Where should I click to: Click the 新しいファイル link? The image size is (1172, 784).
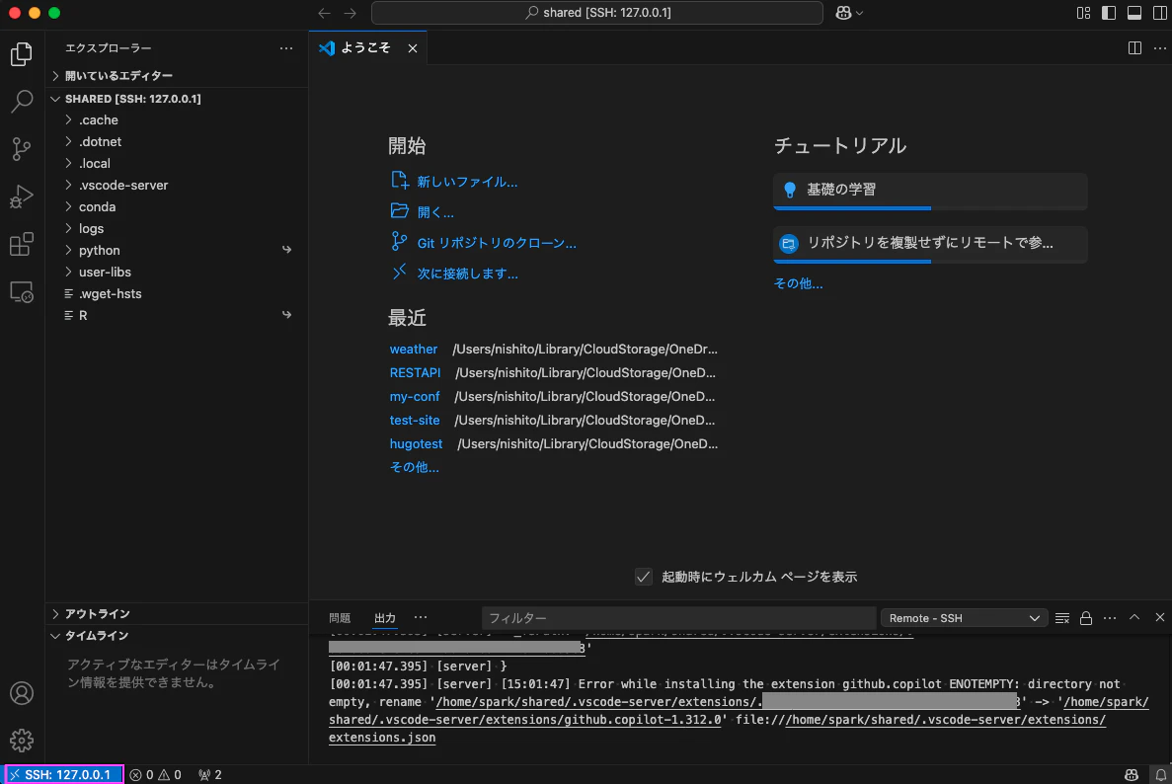[467, 182]
